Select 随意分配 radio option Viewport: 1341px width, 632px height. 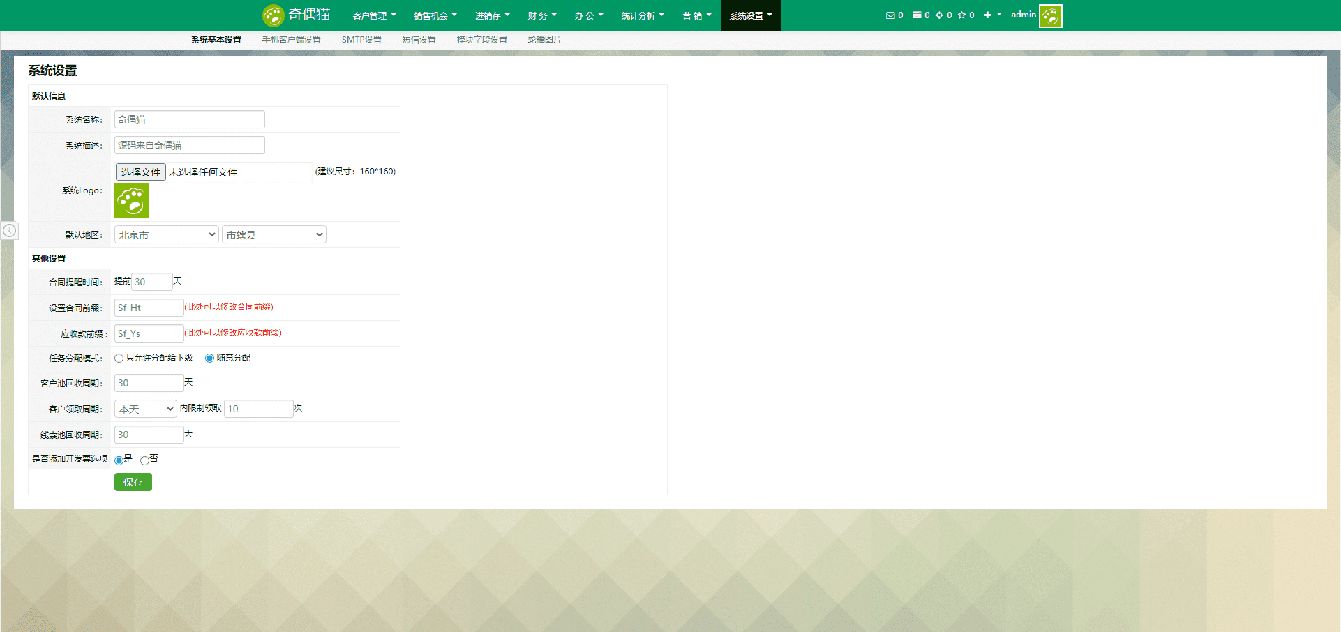pos(209,358)
